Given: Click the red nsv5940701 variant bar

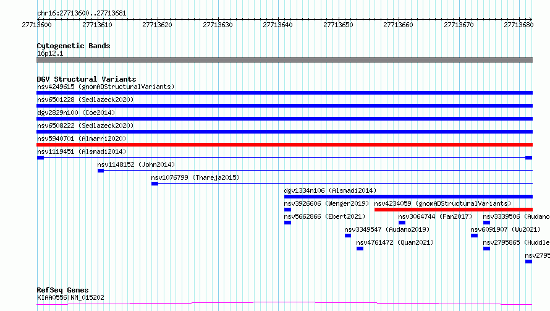Looking at the screenshot, I should point(284,145).
